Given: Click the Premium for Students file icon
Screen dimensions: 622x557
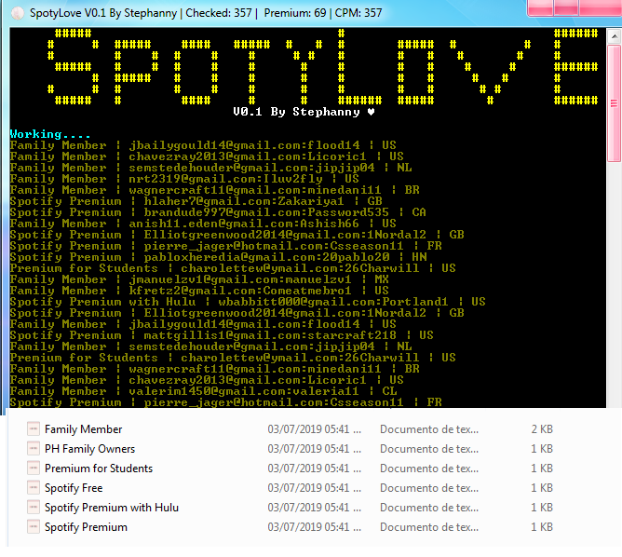Looking at the screenshot, I should (x=34, y=469).
